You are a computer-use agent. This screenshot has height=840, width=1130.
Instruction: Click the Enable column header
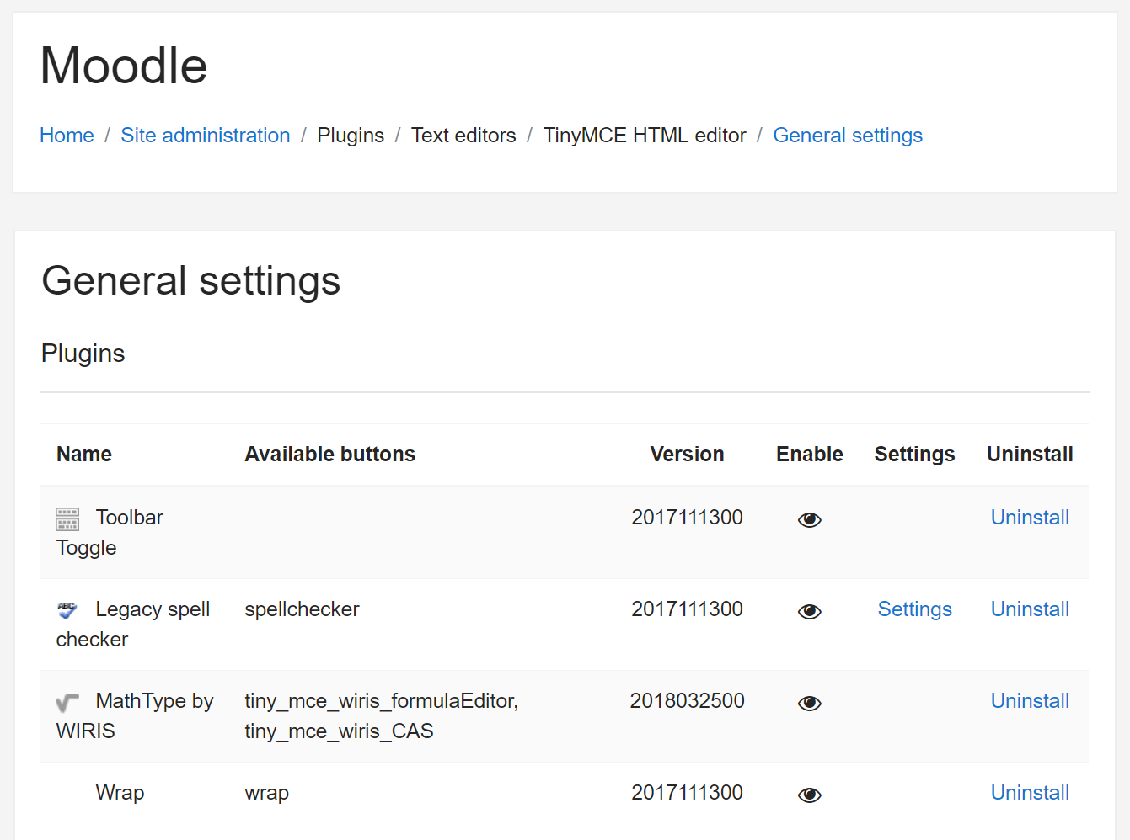pyautogui.click(x=810, y=455)
